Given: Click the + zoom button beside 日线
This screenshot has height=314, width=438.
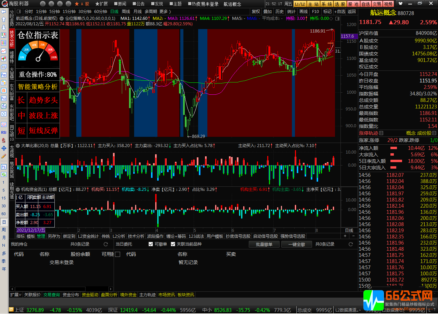Looking at the screenshot, I should [345, 236].
